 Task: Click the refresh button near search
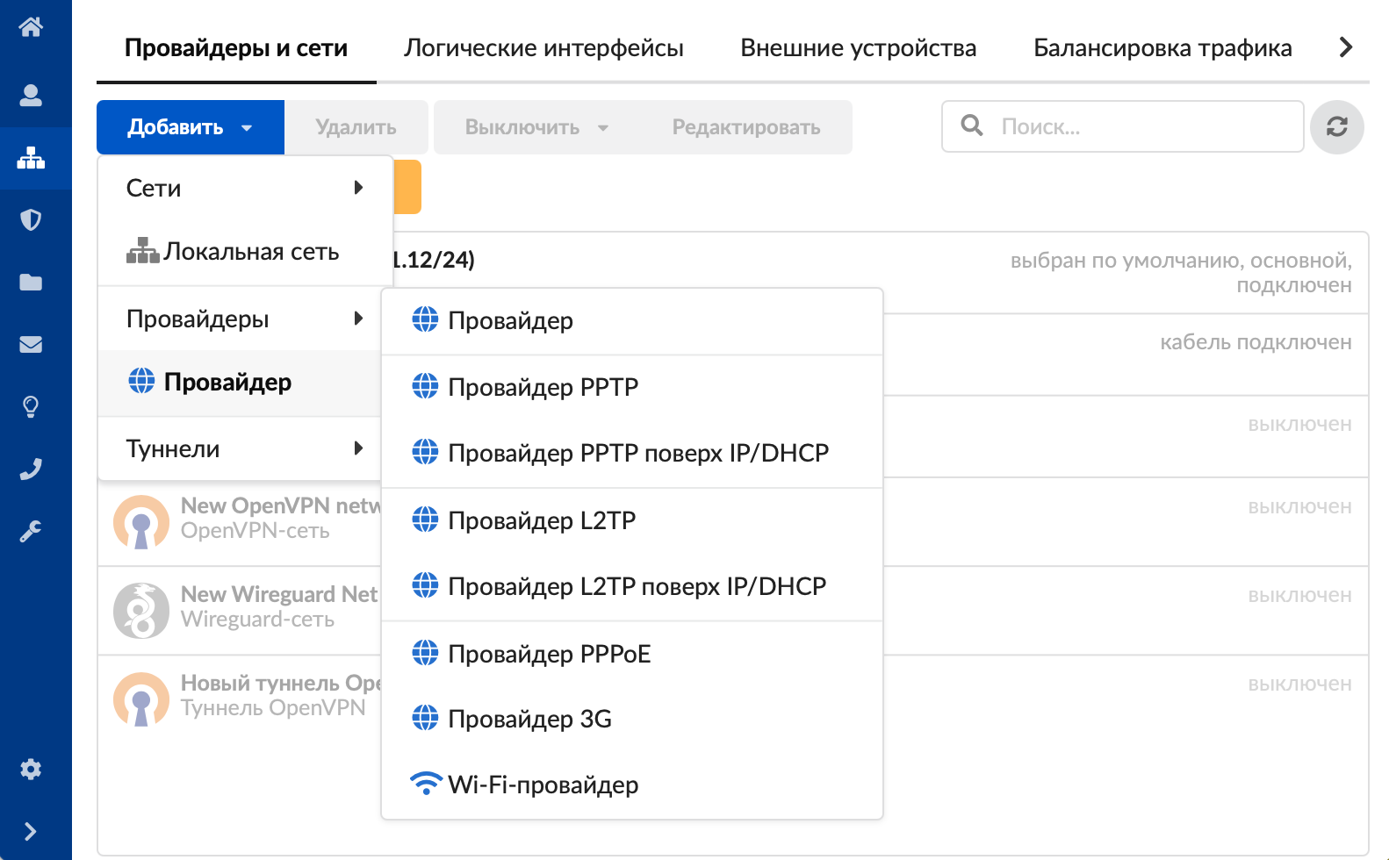[1336, 127]
